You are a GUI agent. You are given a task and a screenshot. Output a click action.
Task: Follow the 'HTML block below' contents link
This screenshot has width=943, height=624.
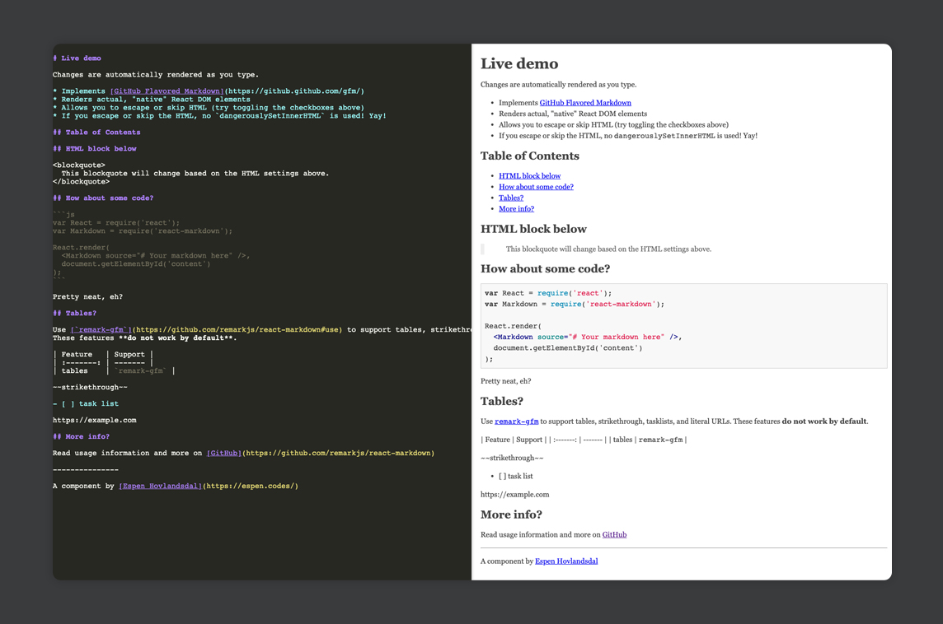pyautogui.click(x=529, y=176)
